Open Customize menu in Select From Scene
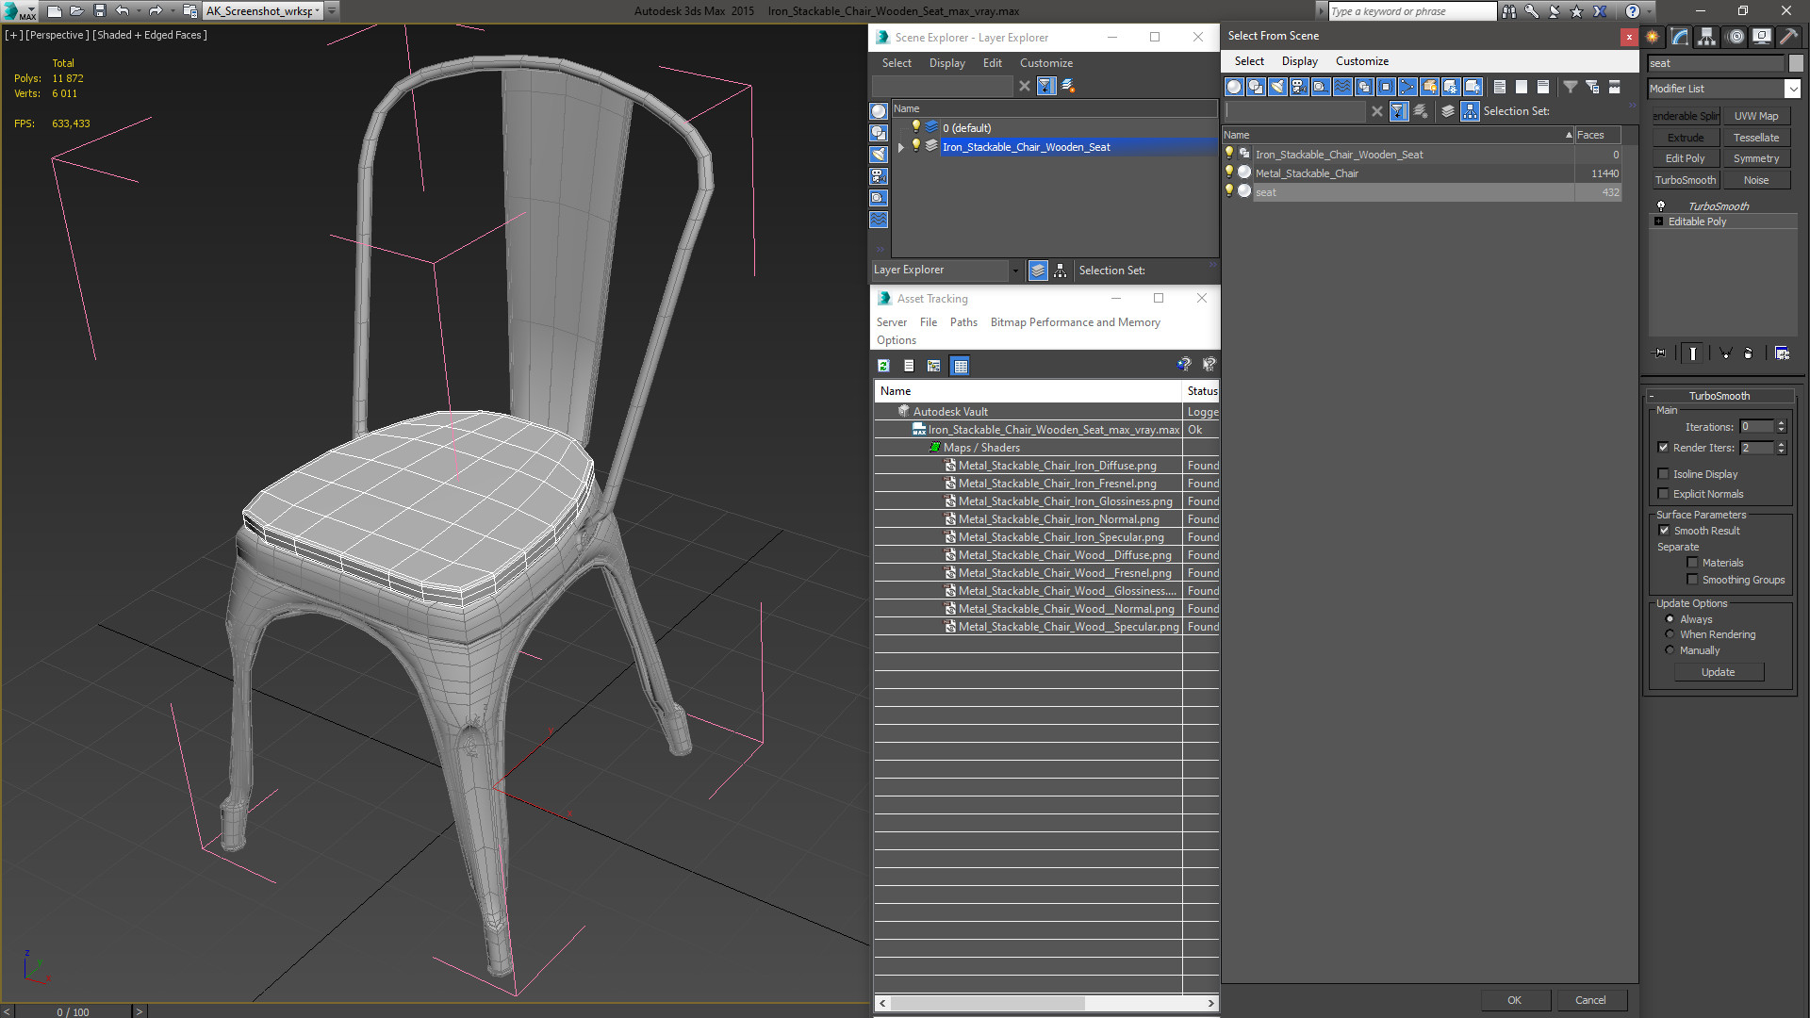The width and height of the screenshot is (1810, 1018). pyautogui.click(x=1361, y=61)
